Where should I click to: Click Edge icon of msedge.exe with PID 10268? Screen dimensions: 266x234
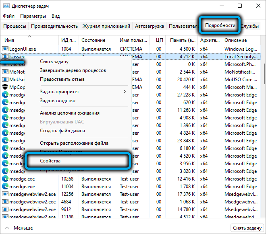click(5, 179)
